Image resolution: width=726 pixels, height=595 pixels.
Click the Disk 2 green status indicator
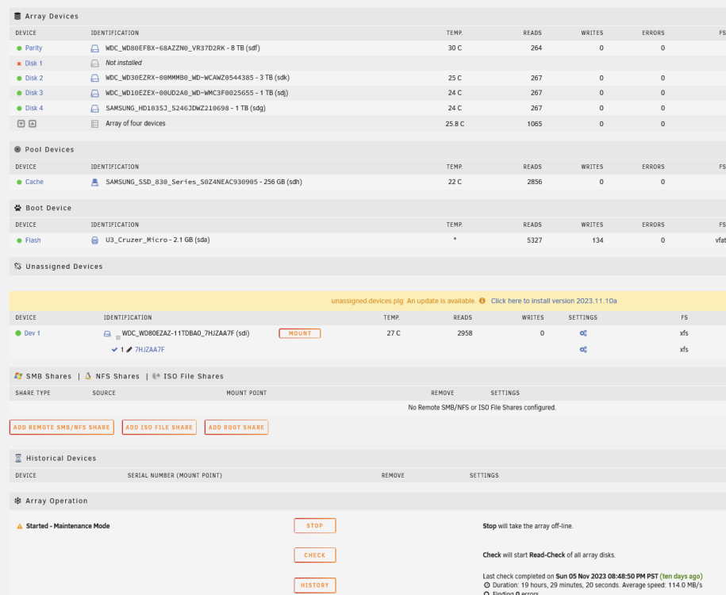pyautogui.click(x=19, y=79)
